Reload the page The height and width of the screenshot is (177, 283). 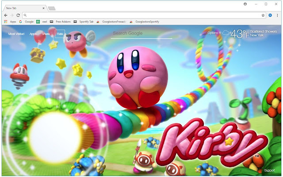[x=18, y=15]
